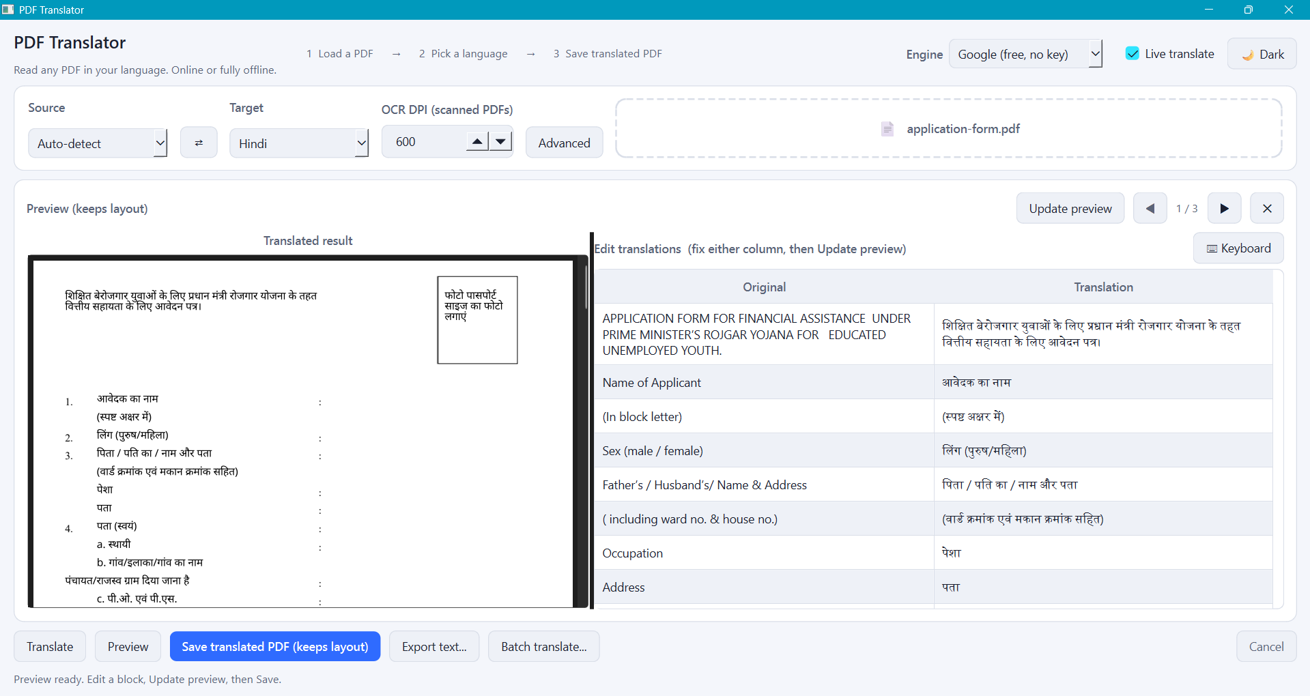The image size is (1310, 696).
Task: Click the translated result page thumbnail
Action: pos(303,433)
